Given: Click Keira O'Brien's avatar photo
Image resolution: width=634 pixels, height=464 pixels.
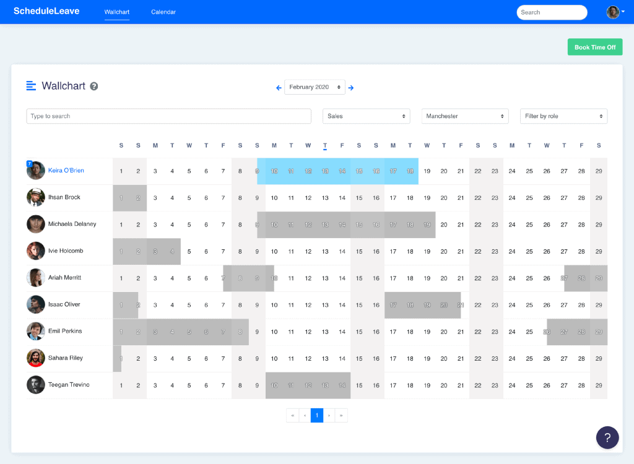Looking at the screenshot, I should pos(36,171).
